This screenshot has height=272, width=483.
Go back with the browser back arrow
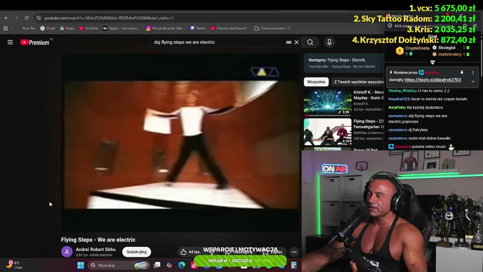[x=6, y=18]
